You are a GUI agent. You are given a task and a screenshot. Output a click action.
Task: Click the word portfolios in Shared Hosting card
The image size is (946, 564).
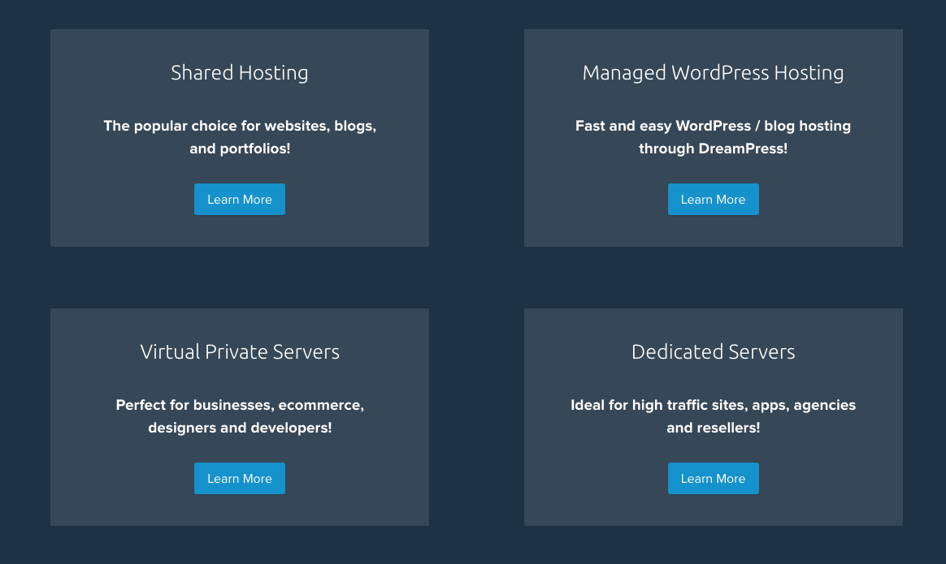(x=254, y=149)
